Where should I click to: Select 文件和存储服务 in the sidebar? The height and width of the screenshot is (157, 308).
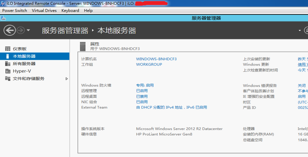tap(29, 78)
